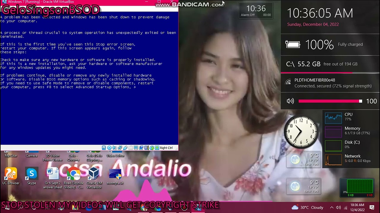Image resolution: width=380 pixels, height=213 pixels.
Task: Select the Gelo (Gelo (Signing... shortcut label
Action: (94, 158)
